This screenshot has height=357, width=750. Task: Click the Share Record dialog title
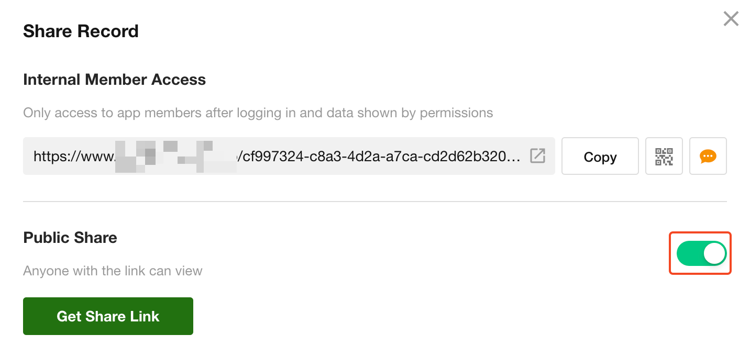pyautogui.click(x=81, y=31)
